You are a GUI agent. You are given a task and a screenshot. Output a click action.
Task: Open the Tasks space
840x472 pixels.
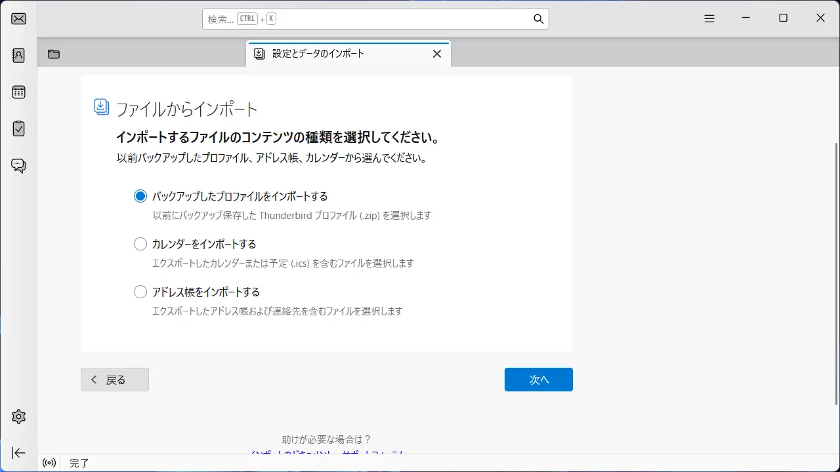point(19,128)
